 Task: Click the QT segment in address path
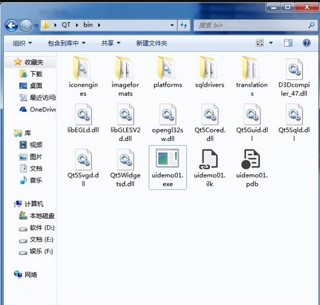[66, 25]
